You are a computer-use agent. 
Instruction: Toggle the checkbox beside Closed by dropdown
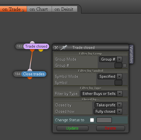click(x=125, y=105)
